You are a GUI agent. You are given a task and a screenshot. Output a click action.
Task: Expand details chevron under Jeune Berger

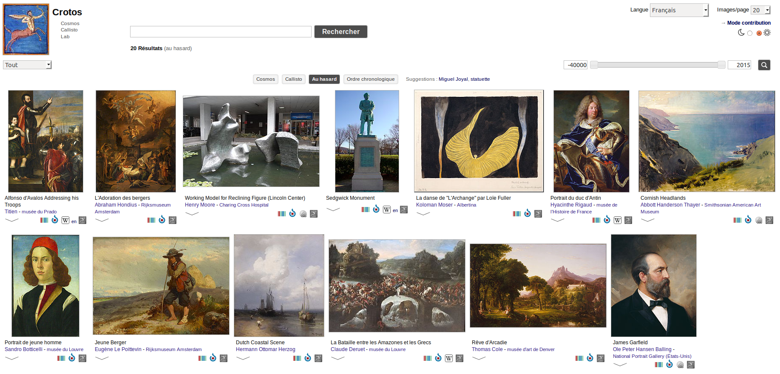(102, 358)
